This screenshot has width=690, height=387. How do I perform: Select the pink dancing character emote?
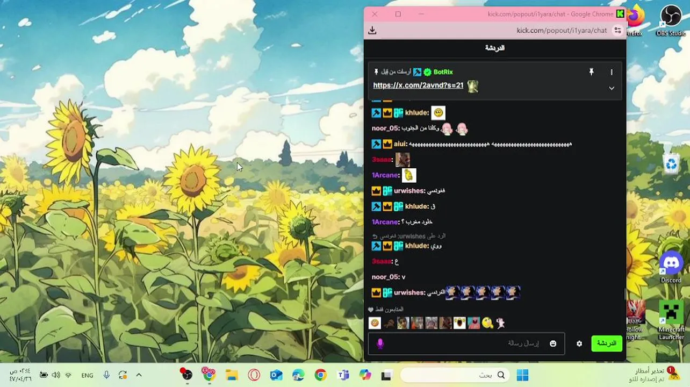click(x=501, y=323)
